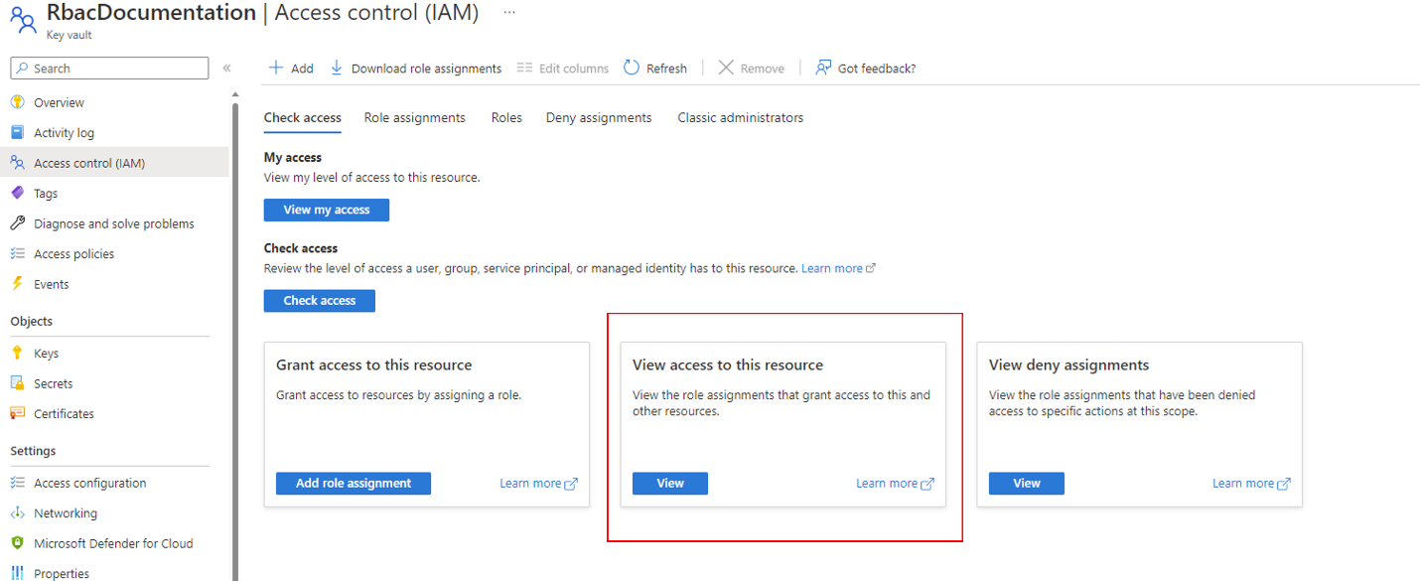Click the Add toolbar button
This screenshot has width=1420, height=581.
pyautogui.click(x=291, y=69)
